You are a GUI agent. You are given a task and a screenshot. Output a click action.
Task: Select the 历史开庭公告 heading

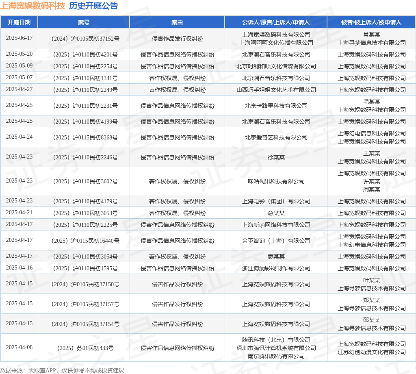93,6
